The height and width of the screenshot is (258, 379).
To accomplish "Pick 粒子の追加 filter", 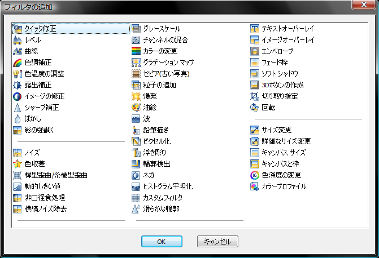I will click(154, 85).
